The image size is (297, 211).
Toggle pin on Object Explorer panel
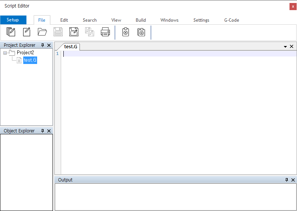42,131
